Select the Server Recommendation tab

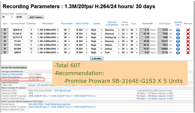(x=14, y=68)
